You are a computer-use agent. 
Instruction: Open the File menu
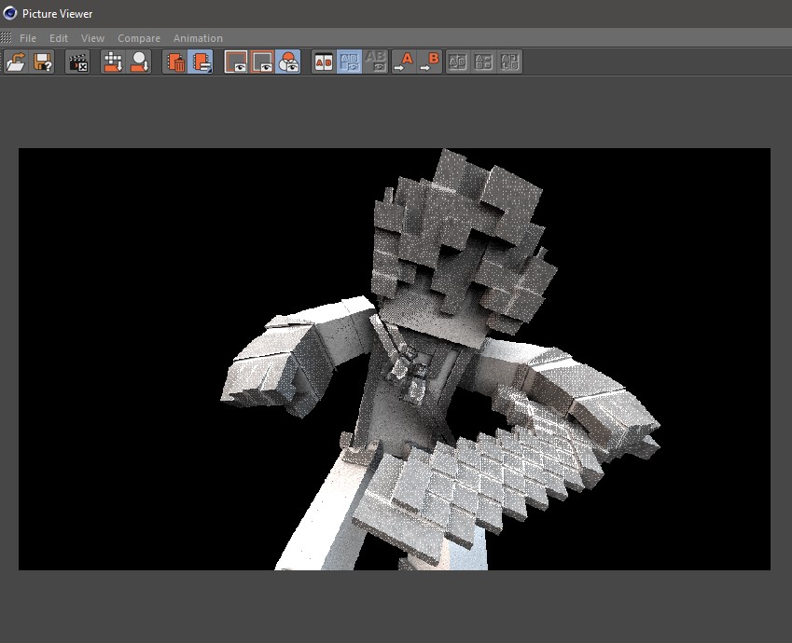[28, 38]
